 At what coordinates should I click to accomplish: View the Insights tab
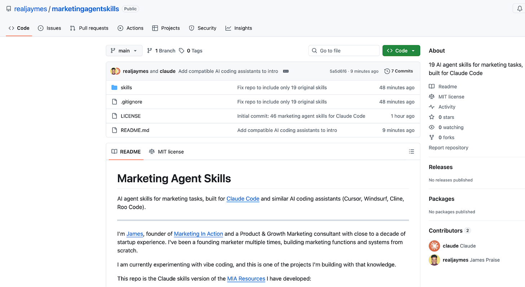[239, 28]
